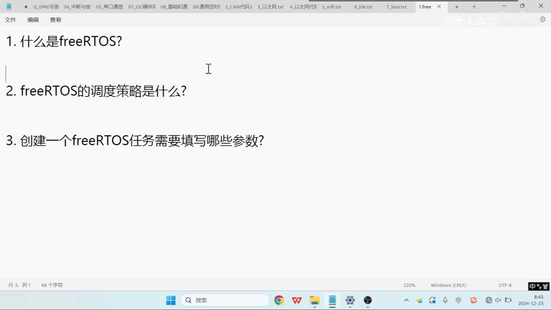Open the 查看 menu

56,20
